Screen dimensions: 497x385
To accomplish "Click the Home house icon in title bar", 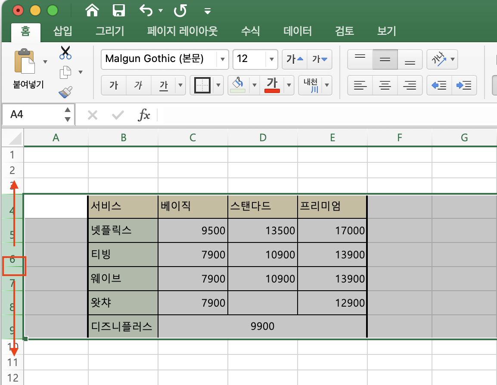I will 92,10.
